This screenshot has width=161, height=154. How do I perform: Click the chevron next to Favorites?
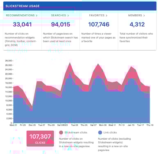107,16
